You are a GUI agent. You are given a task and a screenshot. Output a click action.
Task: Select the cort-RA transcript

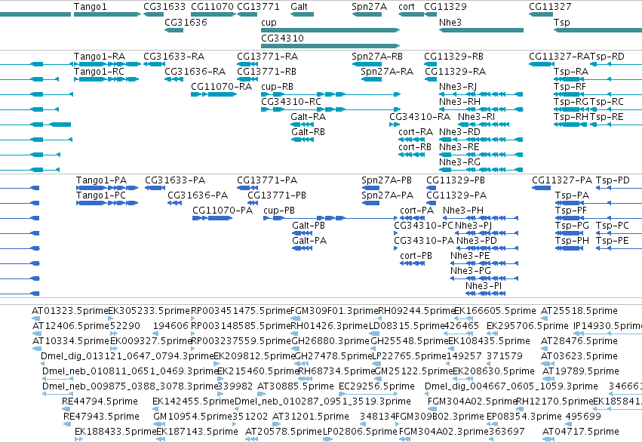point(411,140)
